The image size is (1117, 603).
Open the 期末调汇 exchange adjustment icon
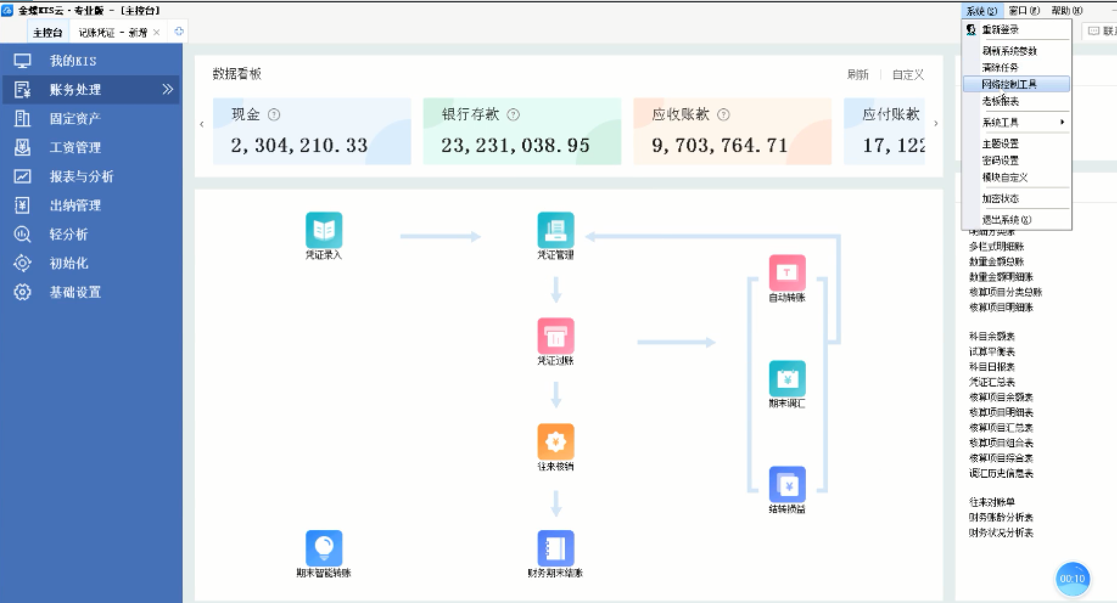pos(787,379)
